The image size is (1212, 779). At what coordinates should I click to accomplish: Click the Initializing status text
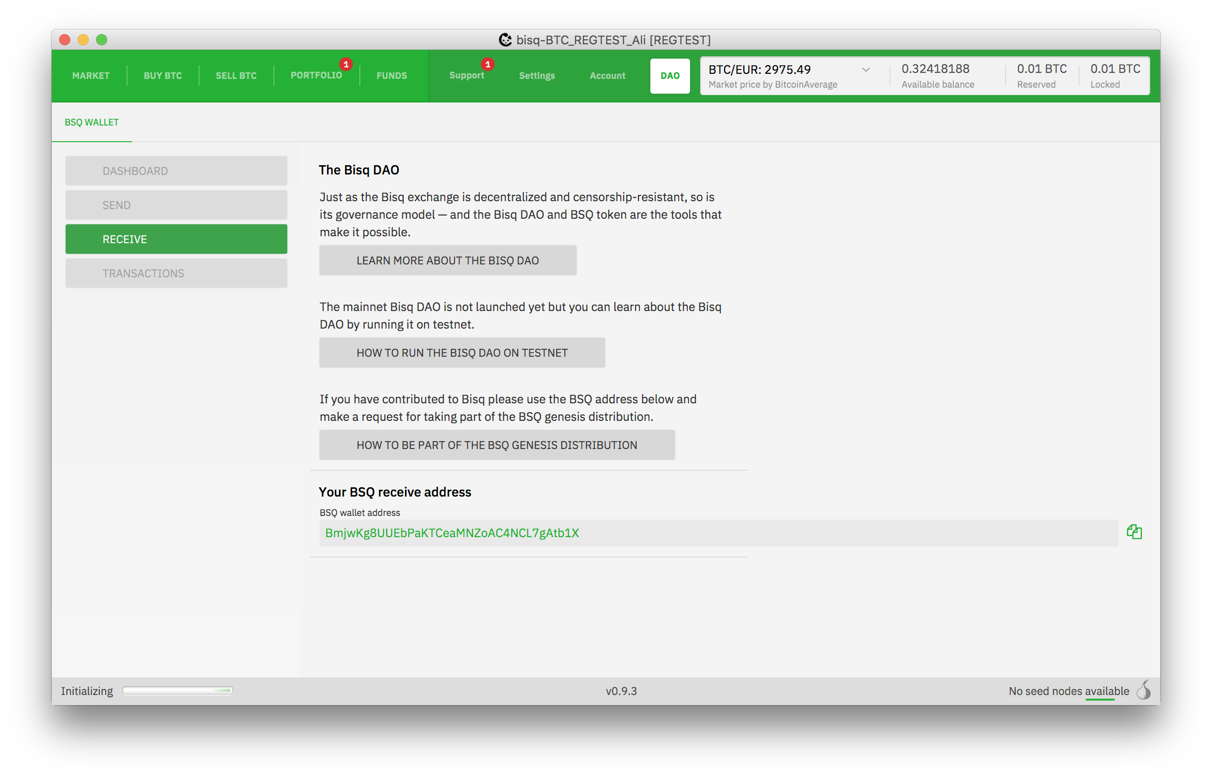pyautogui.click(x=86, y=691)
